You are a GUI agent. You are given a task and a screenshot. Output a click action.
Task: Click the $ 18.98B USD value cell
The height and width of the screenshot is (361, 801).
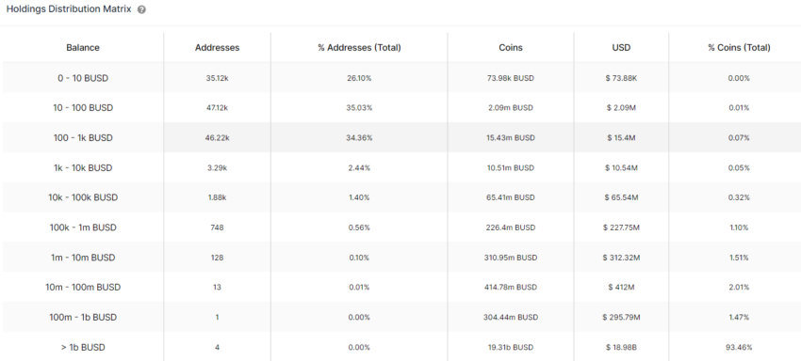(621, 347)
